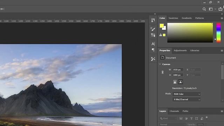Open the Character panel icon
Viewport: 224px width, 126px height.
153,44
